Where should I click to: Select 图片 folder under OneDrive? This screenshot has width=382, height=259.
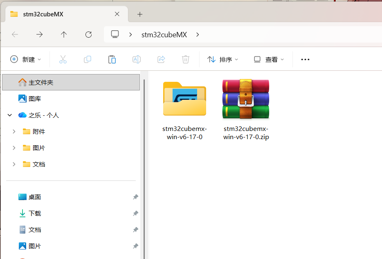click(x=34, y=148)
